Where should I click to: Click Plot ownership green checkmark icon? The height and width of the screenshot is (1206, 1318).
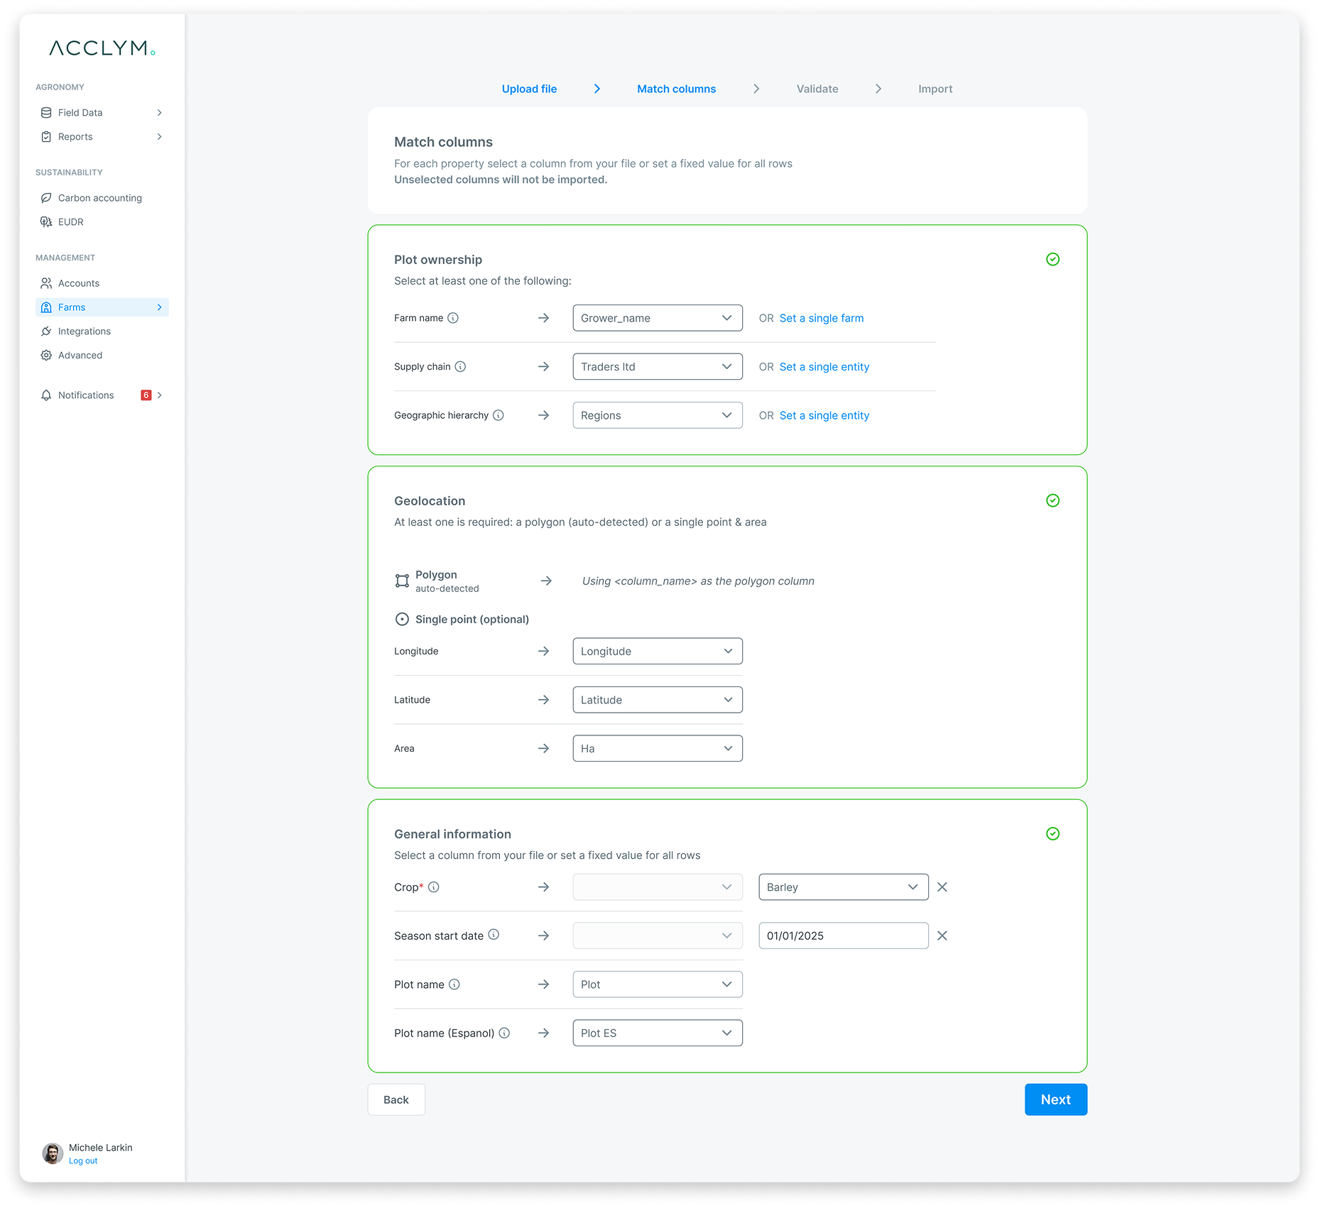coord(1053,260)
